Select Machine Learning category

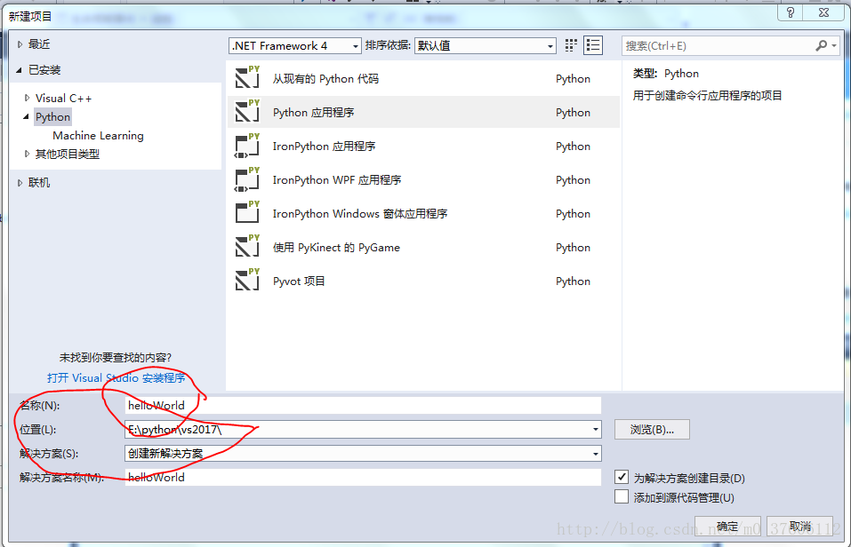coord(98,136)
